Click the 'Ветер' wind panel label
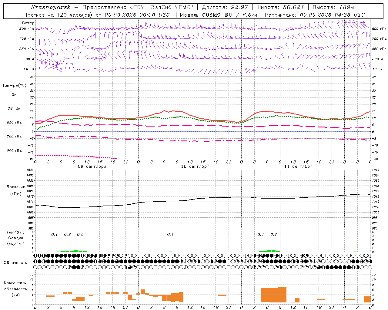Viewport: 388px width, 310px height. click(28, 23)
